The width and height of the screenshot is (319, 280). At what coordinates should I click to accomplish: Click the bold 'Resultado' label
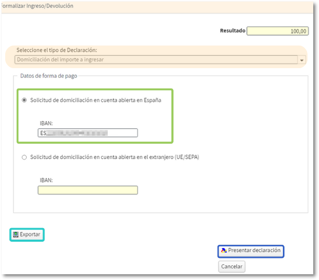[232, 31]
